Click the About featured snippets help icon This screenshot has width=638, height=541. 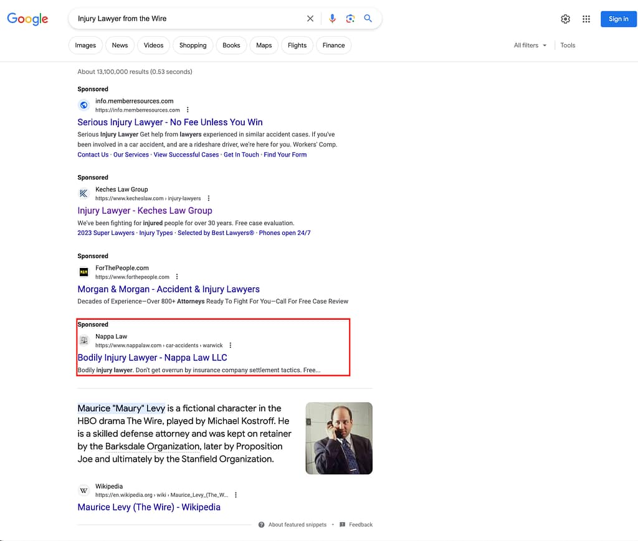261,525
